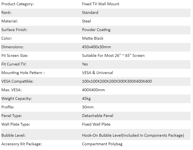193x150 pixels.
Task: Click the "Standard" rank value
Action: [90, 12]
